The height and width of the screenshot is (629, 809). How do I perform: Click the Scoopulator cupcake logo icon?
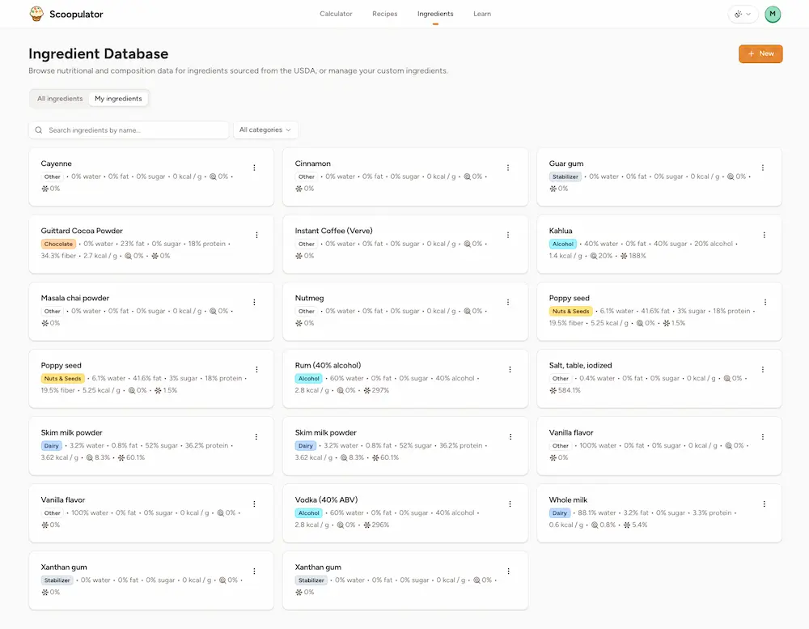(x=36, y=14)
